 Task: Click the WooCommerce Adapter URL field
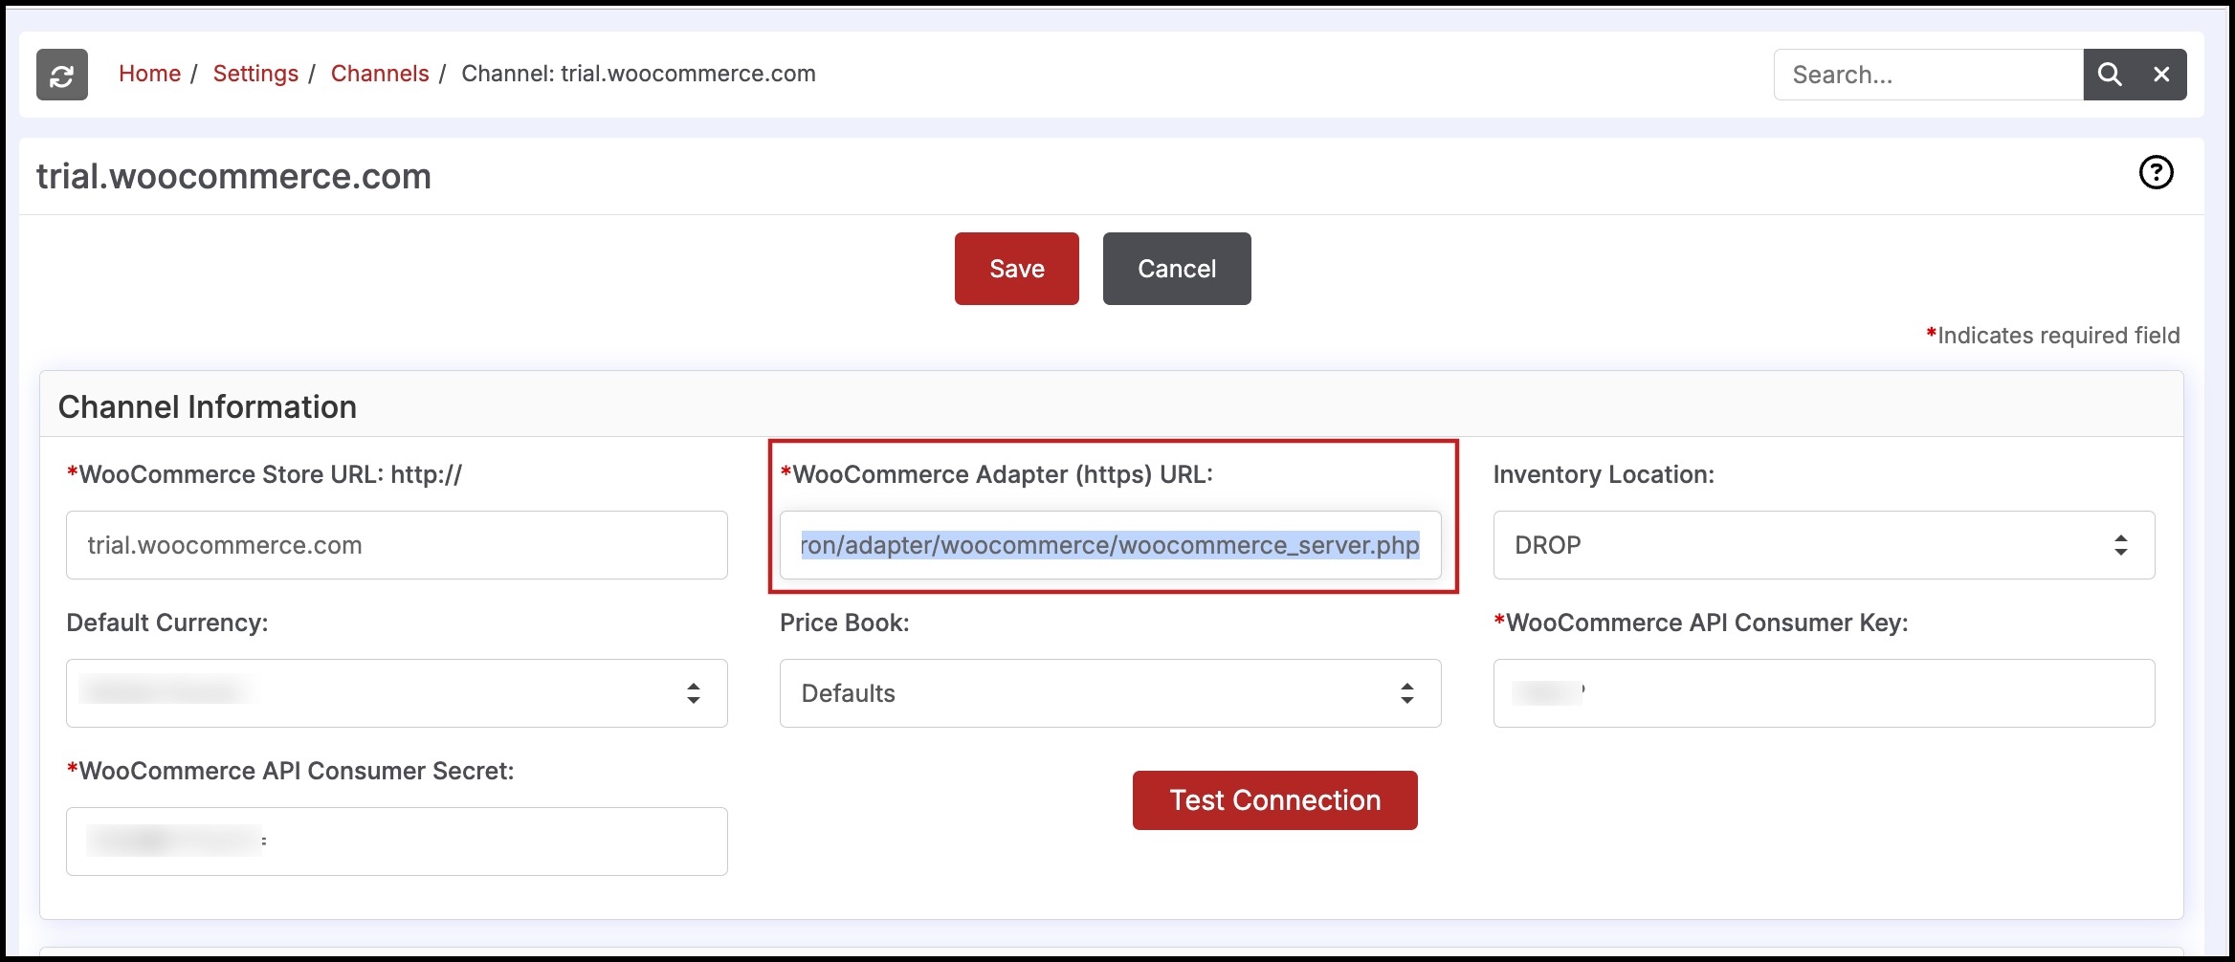pyautogui.click(x=1111, y=545)
